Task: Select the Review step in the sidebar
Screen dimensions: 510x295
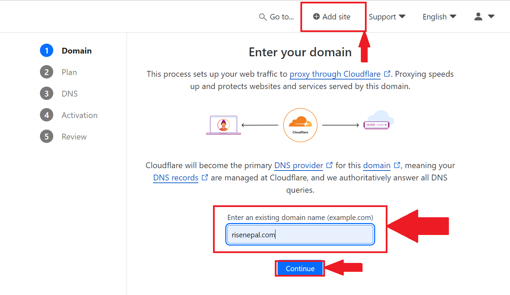Action: tap(74, 136)
